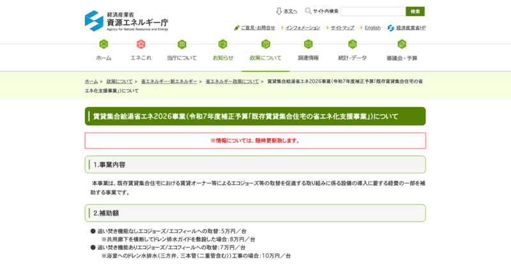Jump to content via 本文へ link
Screen dimensions: 511x265
(x=291, y=11)
